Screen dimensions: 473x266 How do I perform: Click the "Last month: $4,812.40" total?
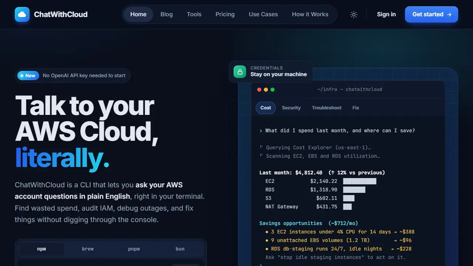291,173
